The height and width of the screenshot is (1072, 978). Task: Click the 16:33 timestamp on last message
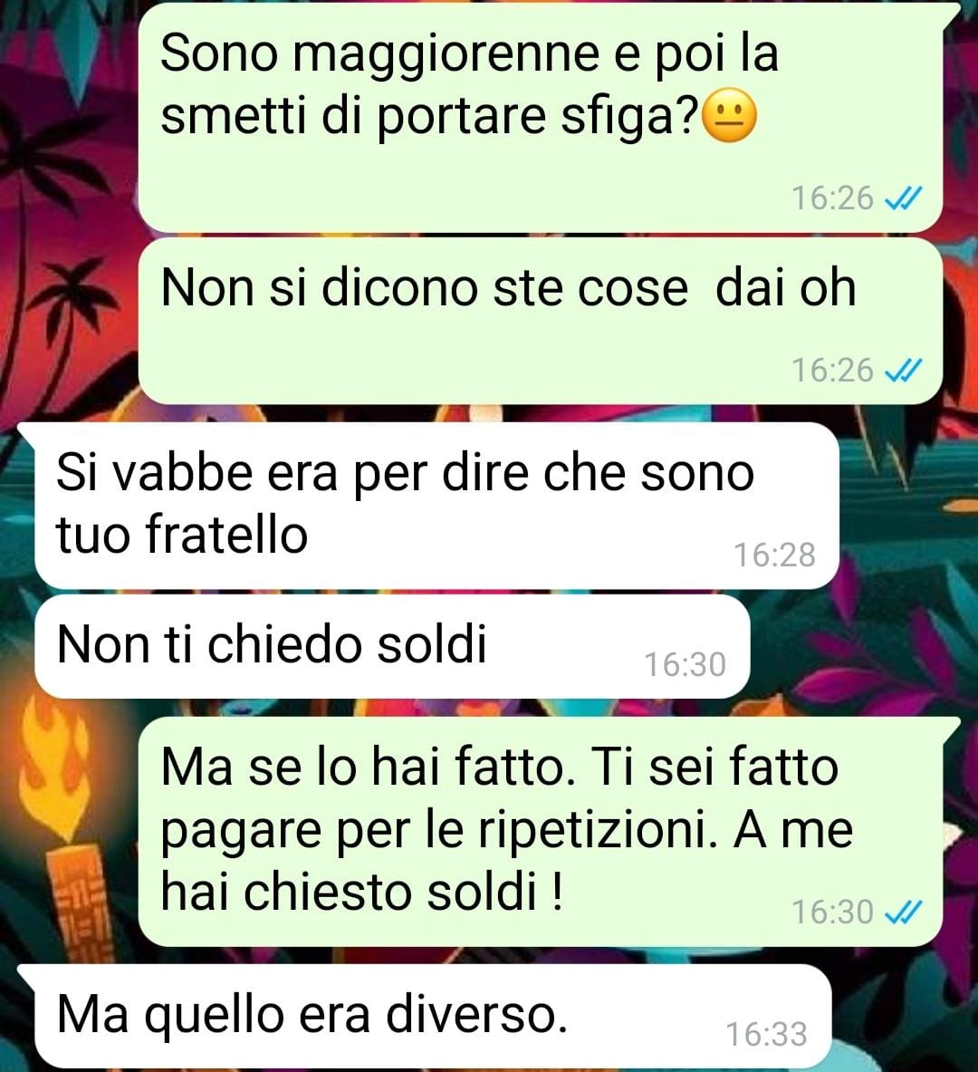click(766, 1034)
